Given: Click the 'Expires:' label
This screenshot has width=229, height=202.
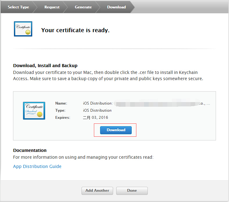Looking at the screenshot, I should coord(63,118).
